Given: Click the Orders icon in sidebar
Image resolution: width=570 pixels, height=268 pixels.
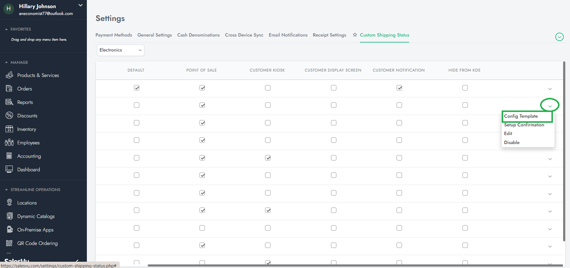Looking at the screenshot, I should pos(9,89).
